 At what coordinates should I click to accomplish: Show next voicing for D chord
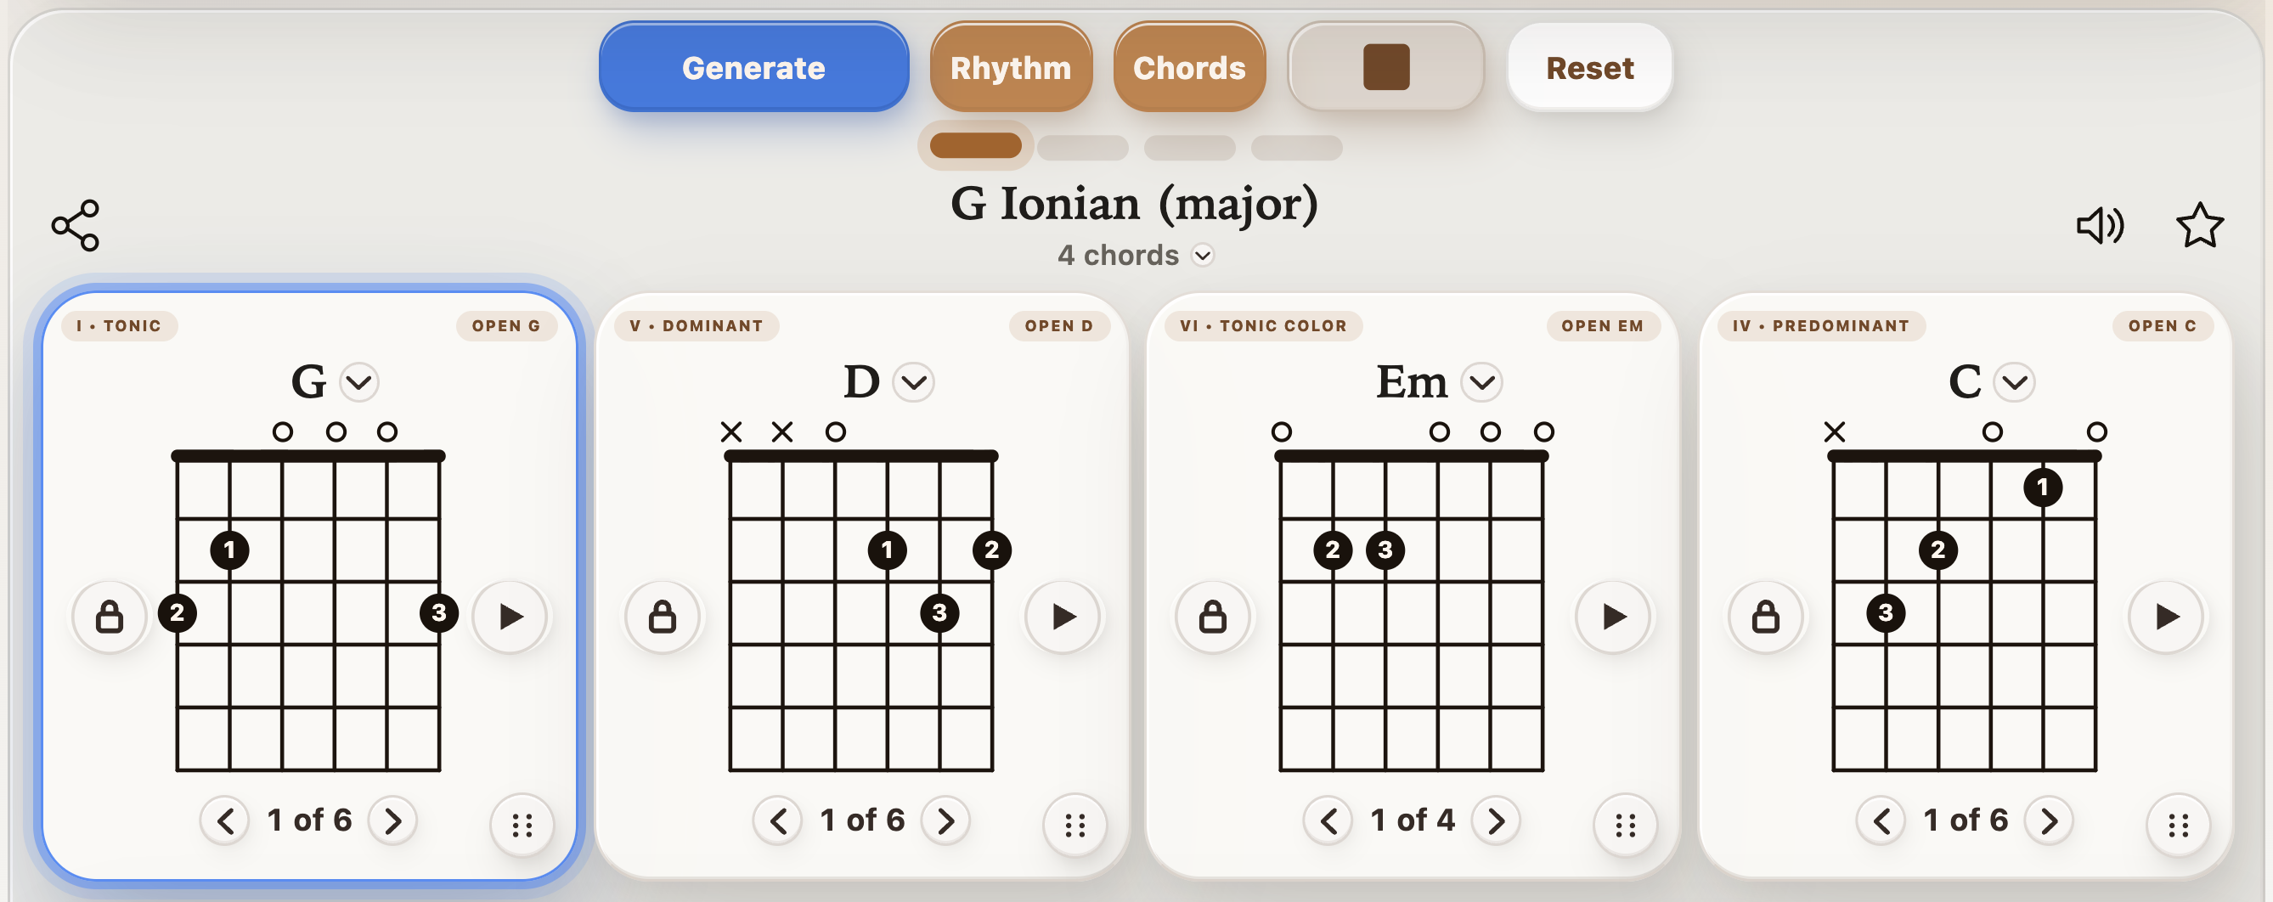click(x=946, y=820)
